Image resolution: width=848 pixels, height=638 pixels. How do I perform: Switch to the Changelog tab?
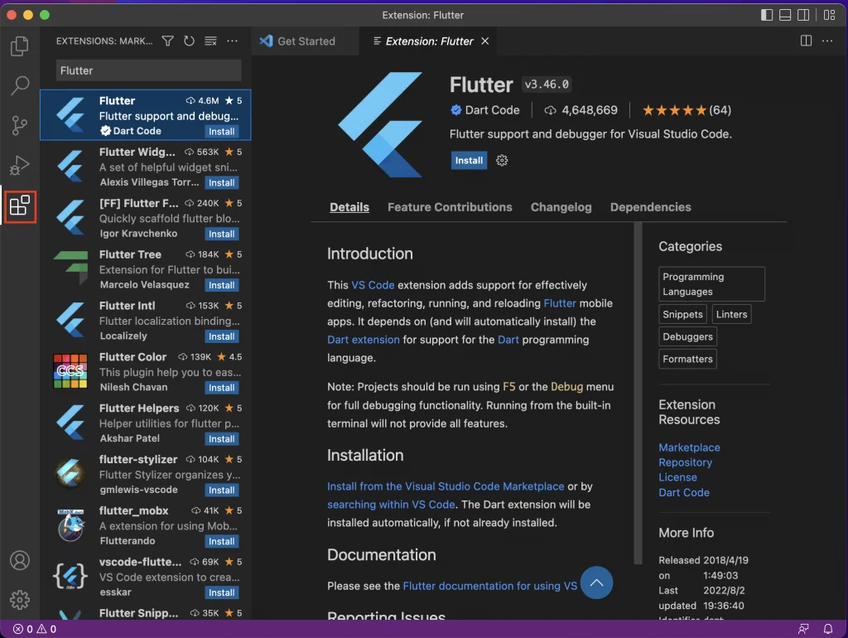561,207
